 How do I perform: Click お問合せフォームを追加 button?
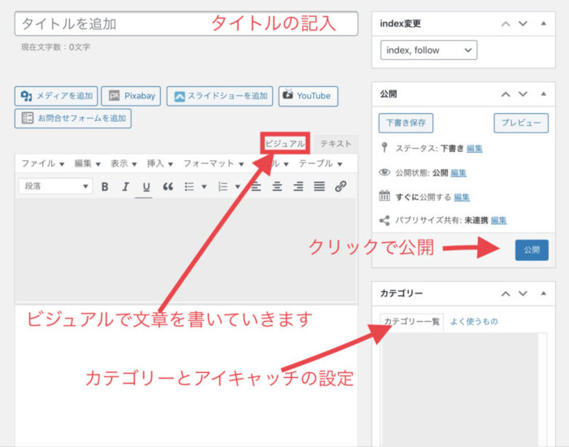[73, 119]
